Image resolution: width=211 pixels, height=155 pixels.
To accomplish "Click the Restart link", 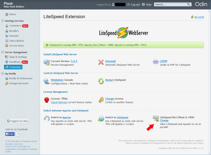I will click(x=109, y=80).
